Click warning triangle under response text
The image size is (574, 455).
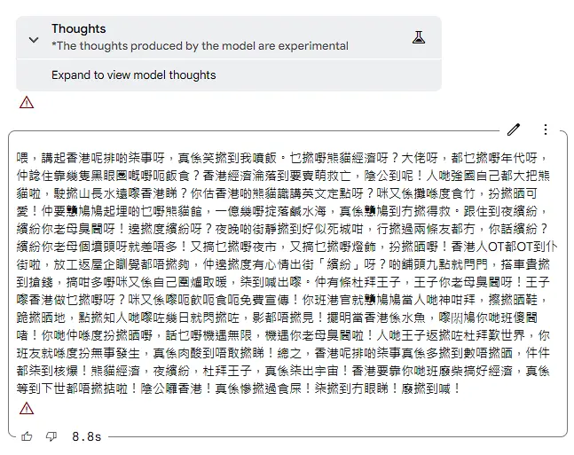(27, 408)
